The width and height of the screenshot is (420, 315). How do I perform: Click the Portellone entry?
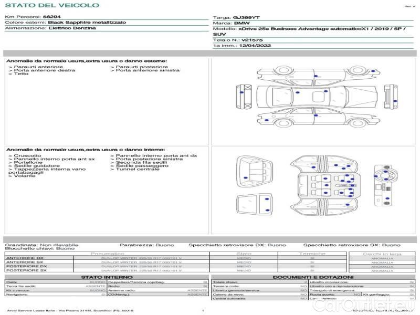25,162
